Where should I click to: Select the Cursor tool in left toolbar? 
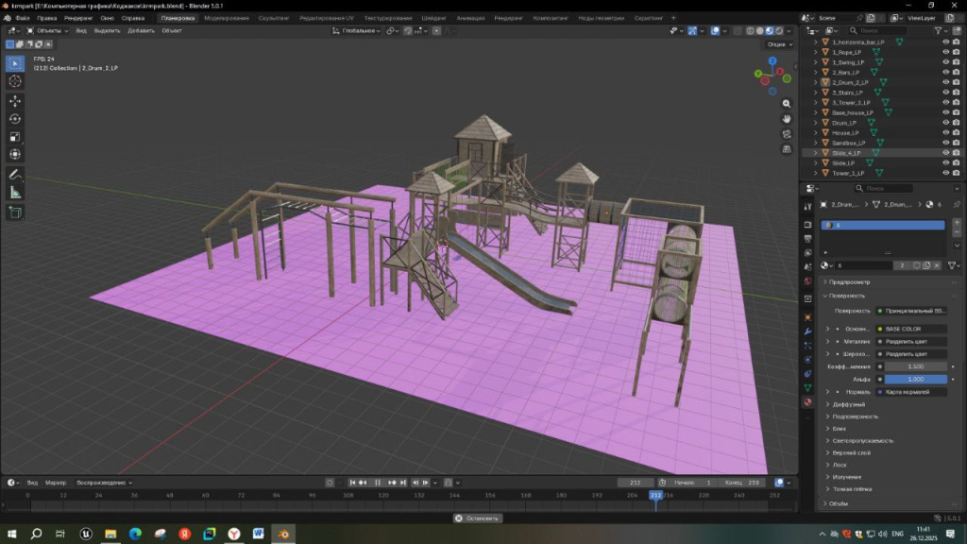coord(15,81)
